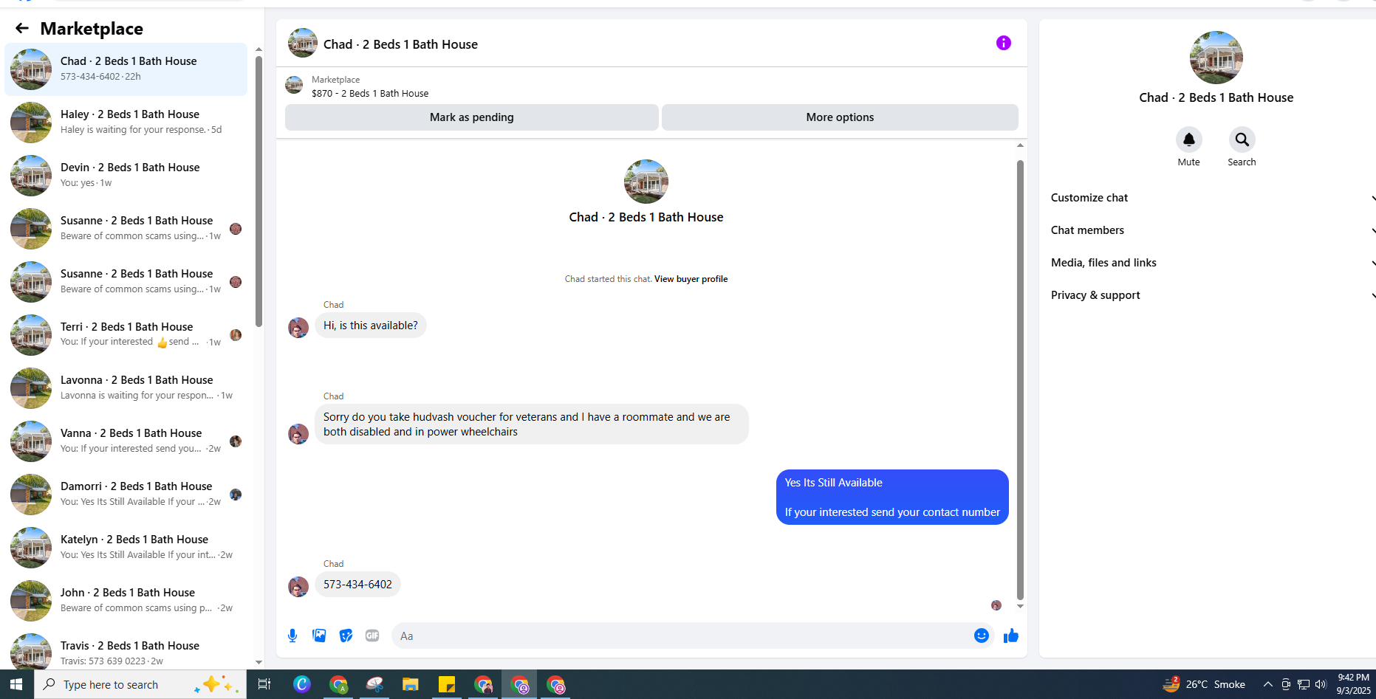Open Devin's conversation
The width and height of the screenshot is (1376, 699).
[126, 175]
